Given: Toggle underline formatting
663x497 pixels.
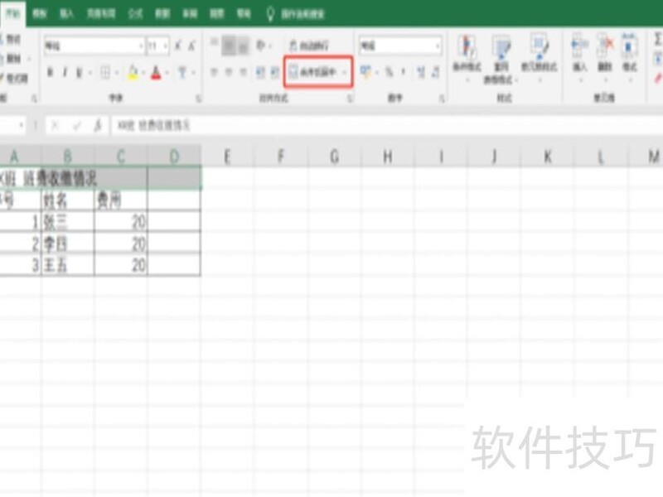Looking at the screenshot, I should pos(79,70).
